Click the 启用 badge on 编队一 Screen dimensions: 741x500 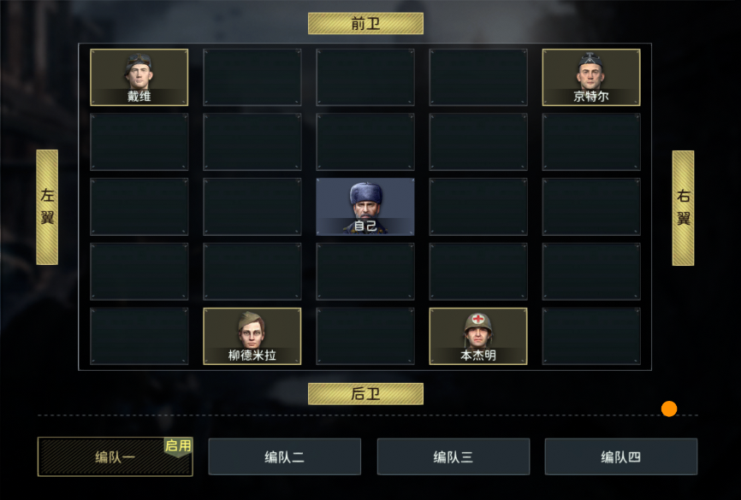tap(178, 446)
